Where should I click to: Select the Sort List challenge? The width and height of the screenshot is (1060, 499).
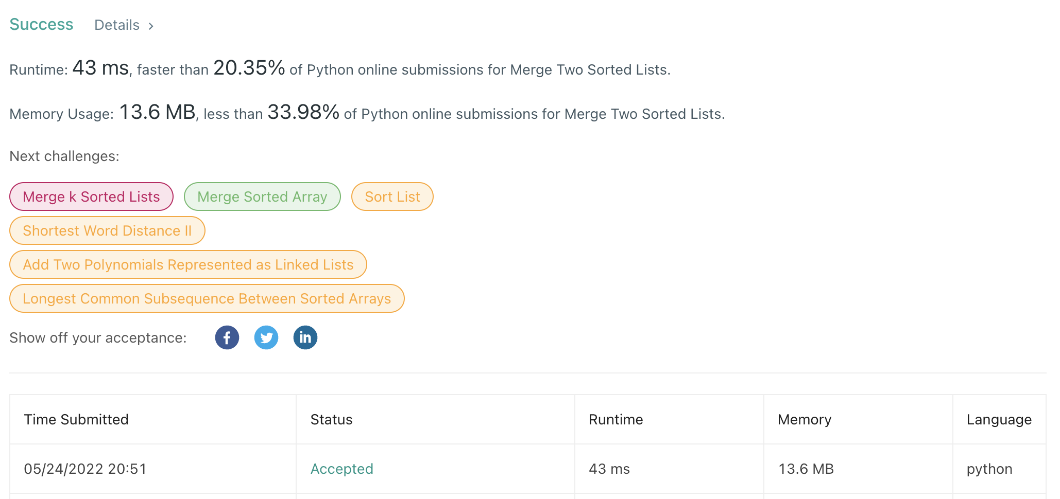(x=392, y=196)
